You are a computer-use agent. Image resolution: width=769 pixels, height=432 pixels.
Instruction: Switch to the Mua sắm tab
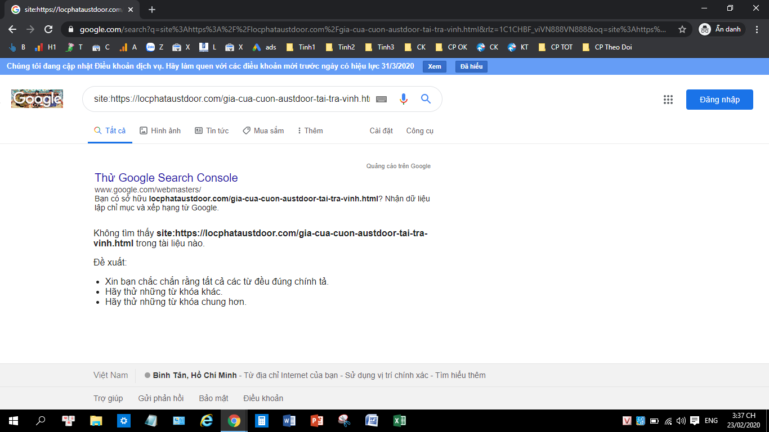[263, 130]
